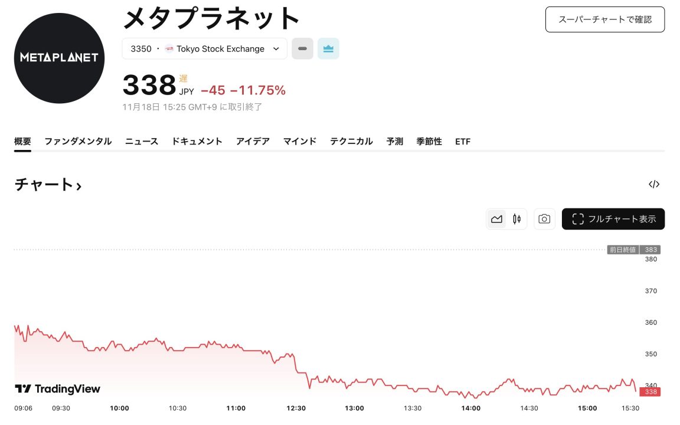
Task: Click the gray dash icon next to the exchange selector
Action: pyautogui.click(x=302, y=48)
